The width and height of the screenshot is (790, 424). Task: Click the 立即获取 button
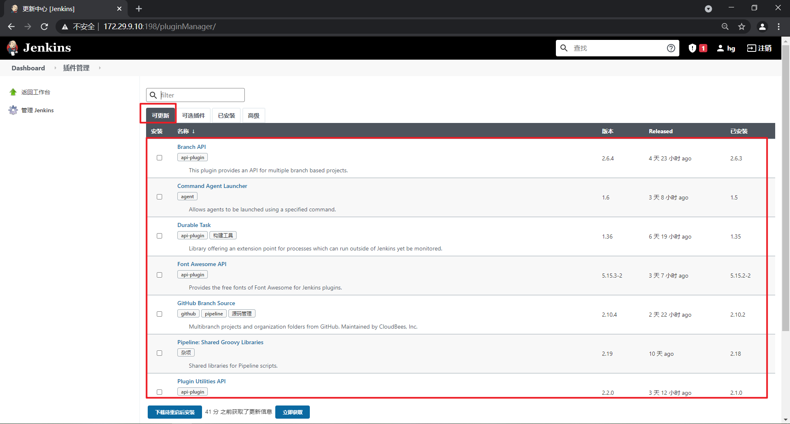293,412
